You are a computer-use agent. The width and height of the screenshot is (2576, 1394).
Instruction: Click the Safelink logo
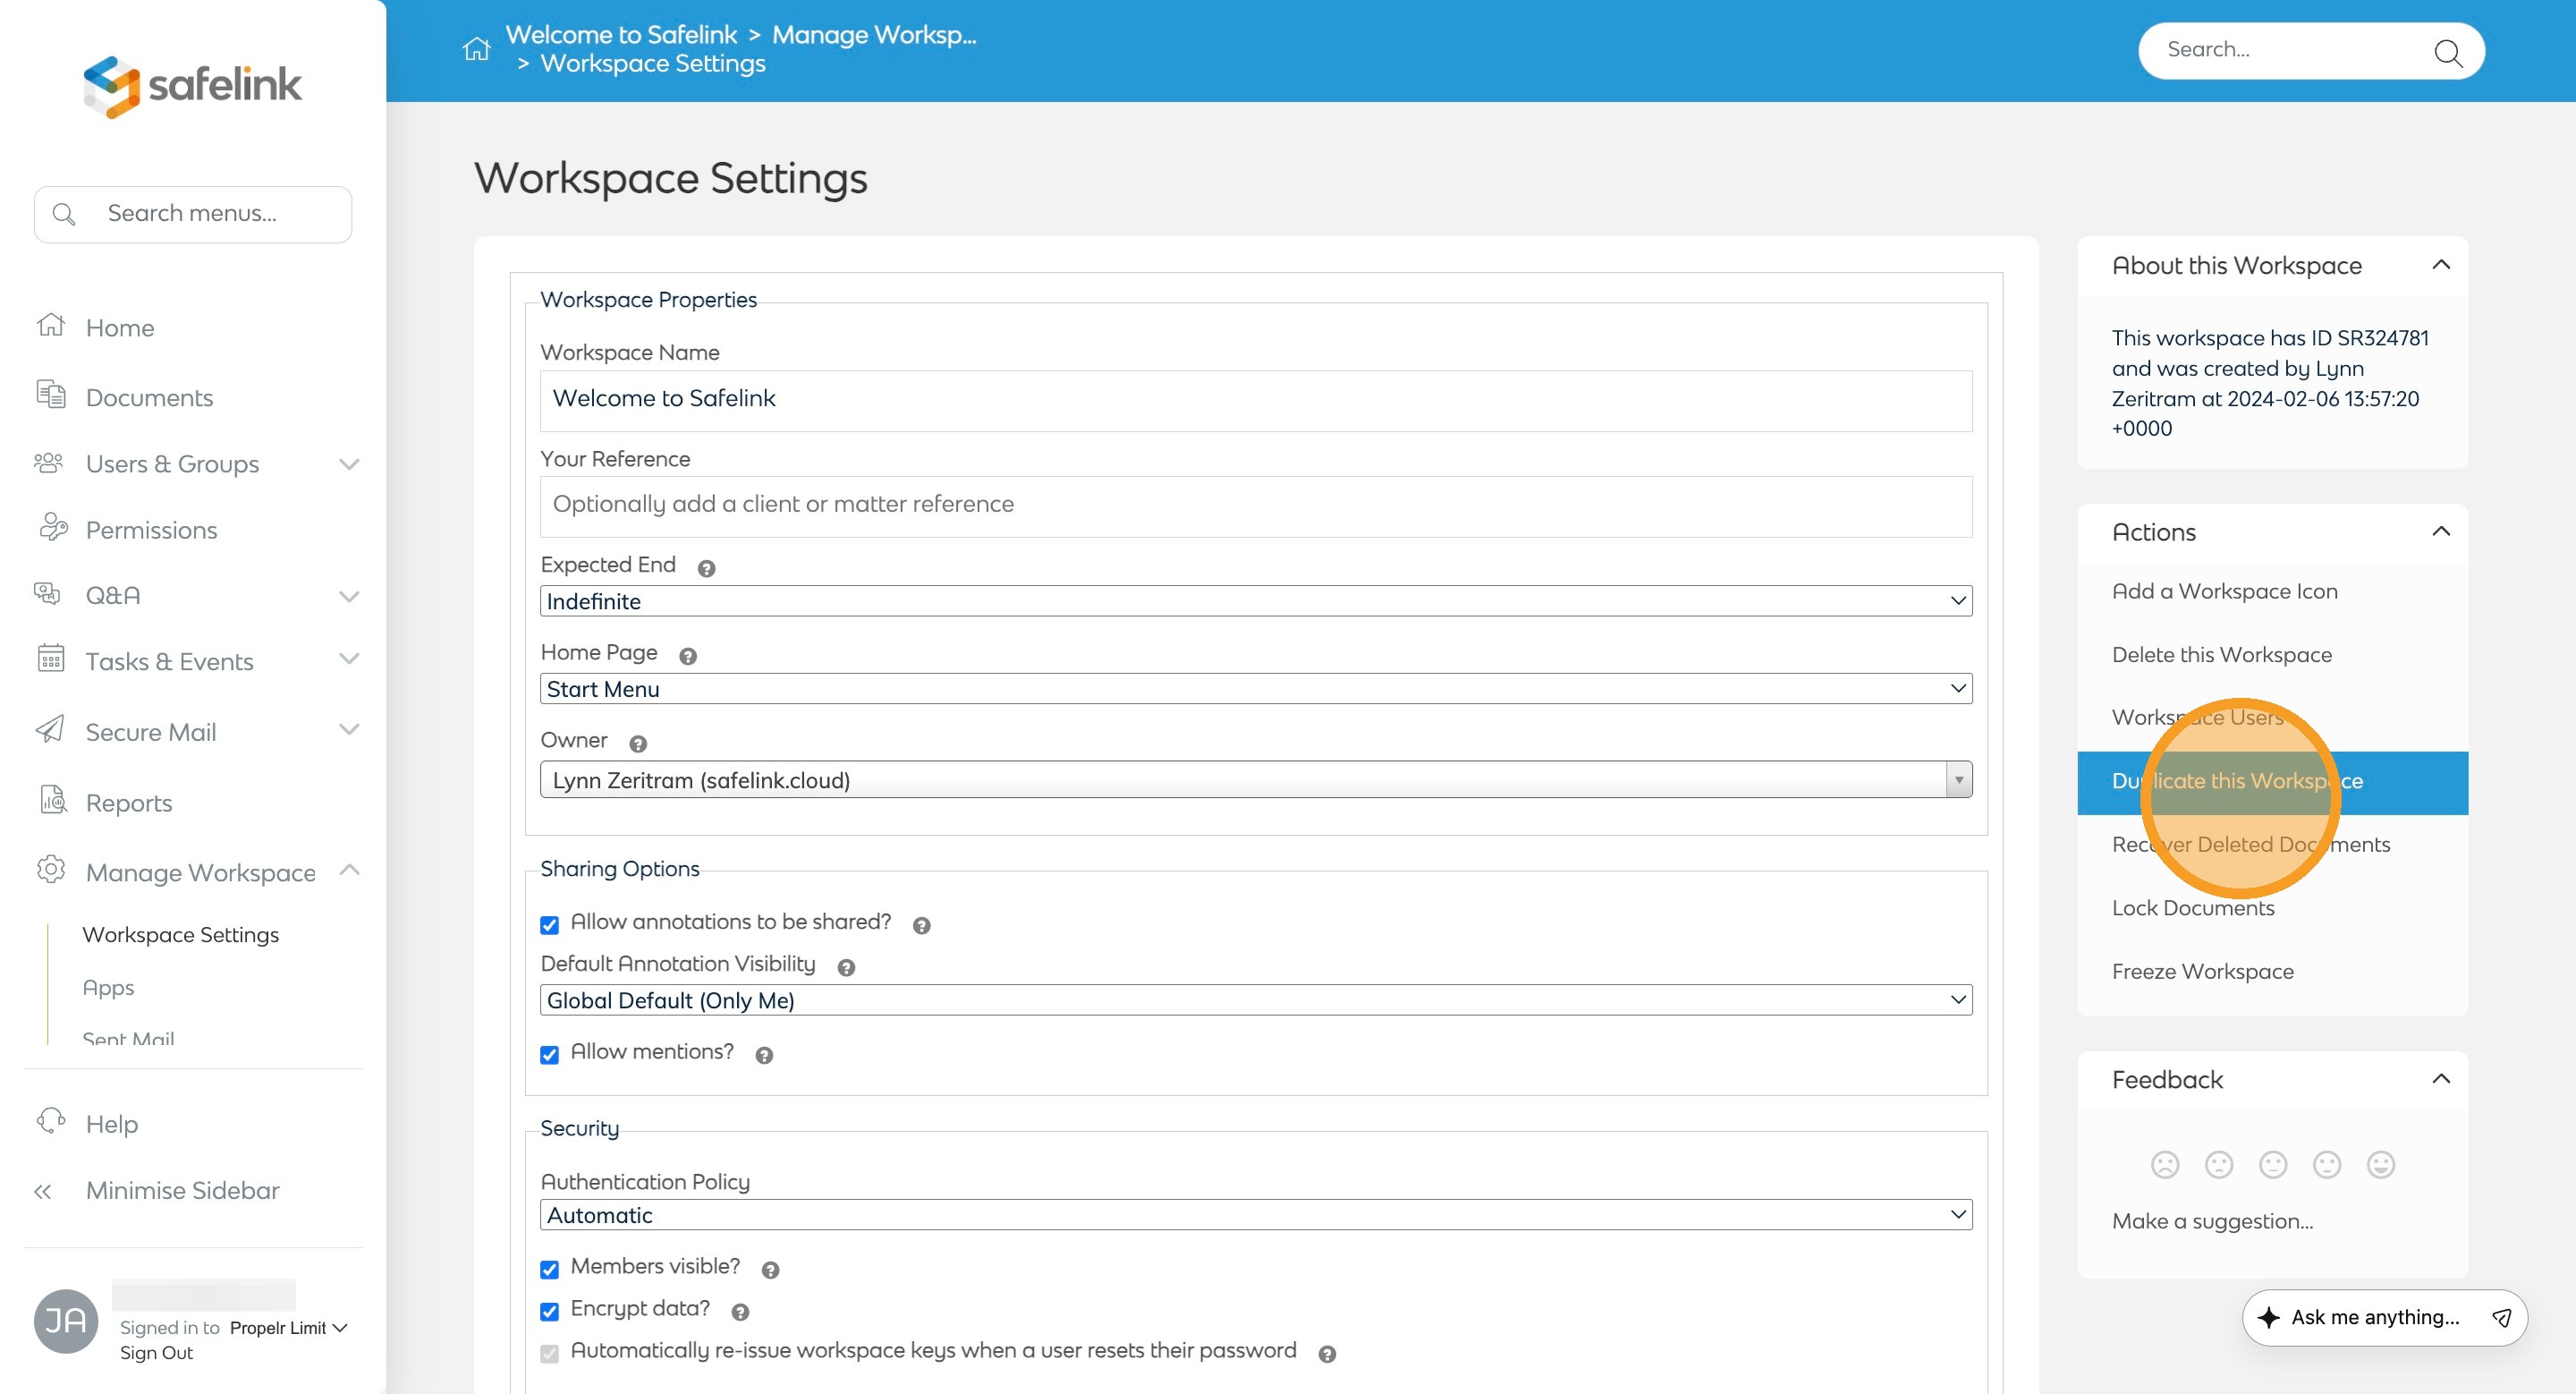pyautogui.click(x=192, y=85)
